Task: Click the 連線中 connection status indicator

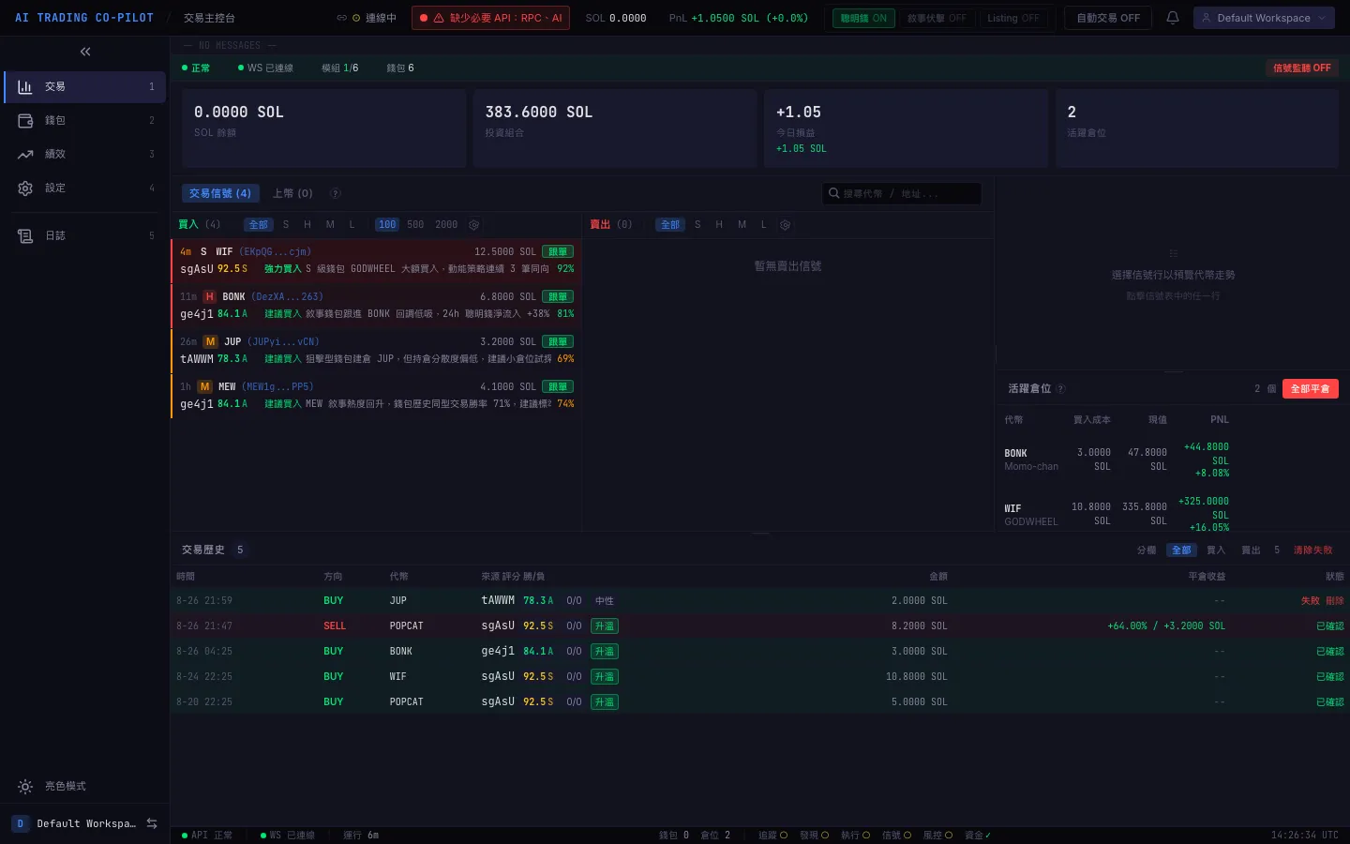Action: [x=367, y=18]
